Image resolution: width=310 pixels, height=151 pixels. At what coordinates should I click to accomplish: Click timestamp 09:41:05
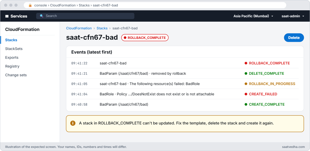[x=79, y=84]
